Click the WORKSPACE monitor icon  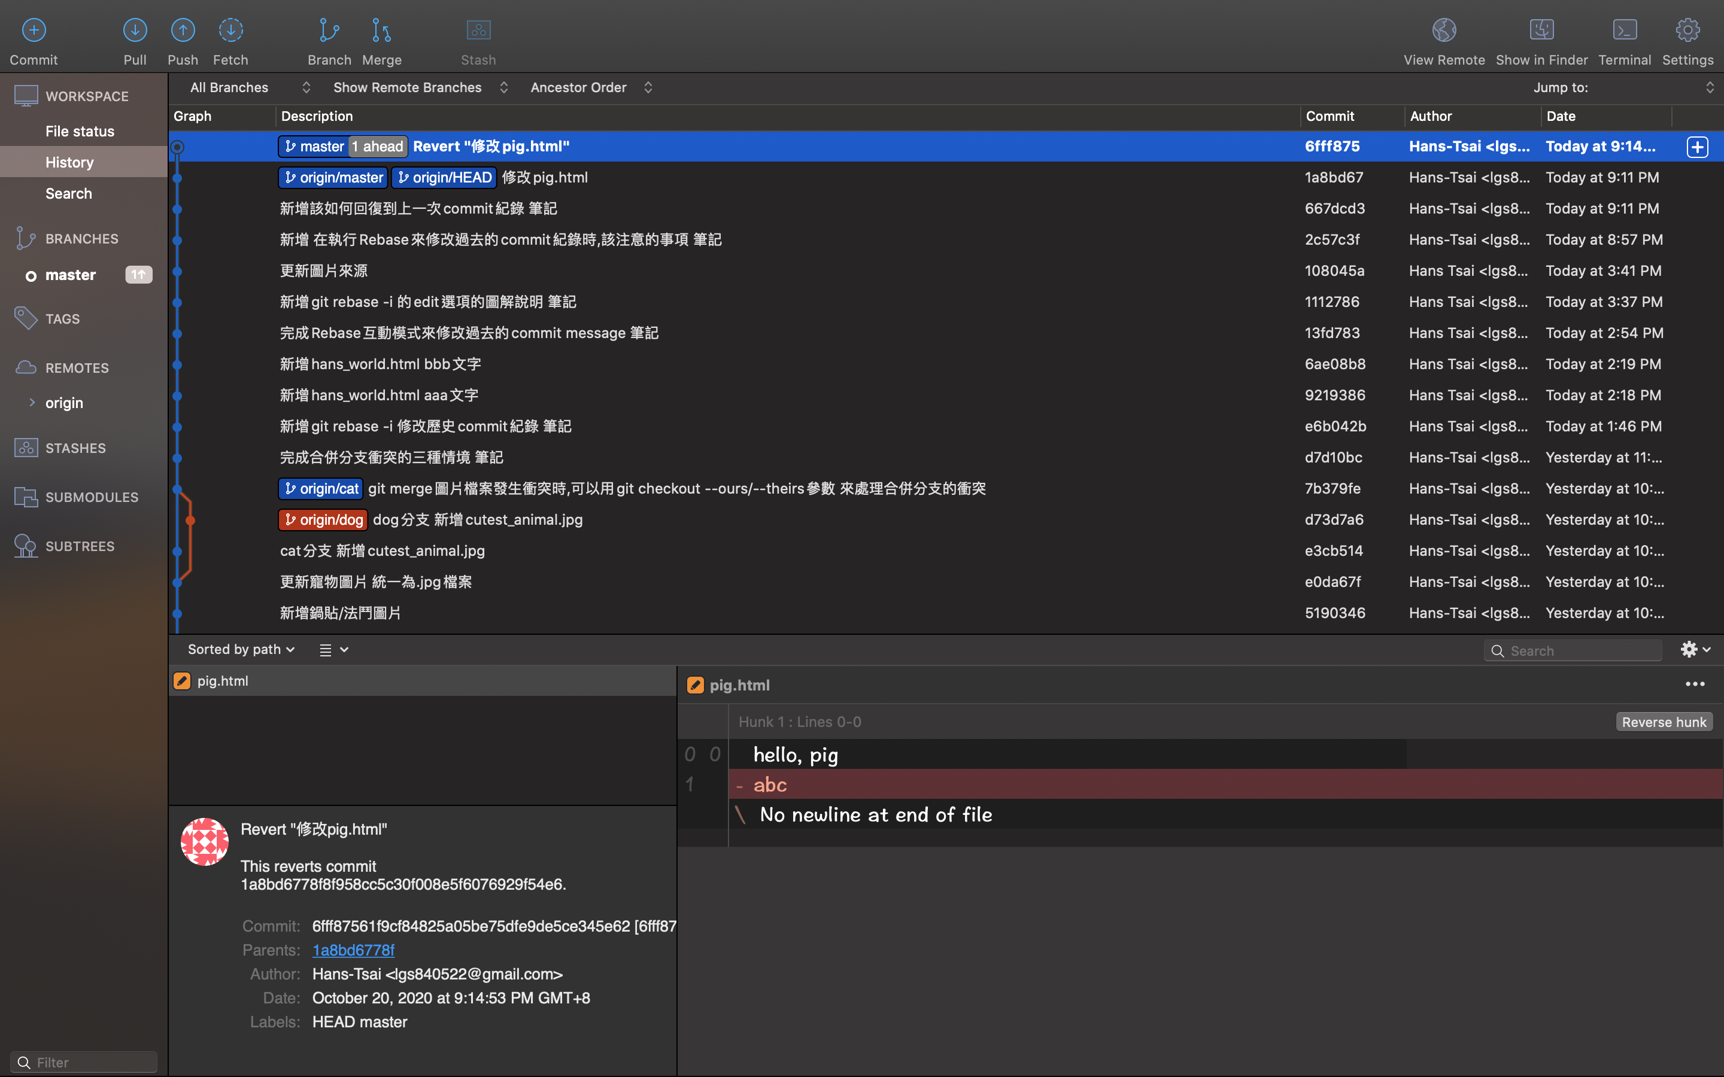tap(26, 96)
